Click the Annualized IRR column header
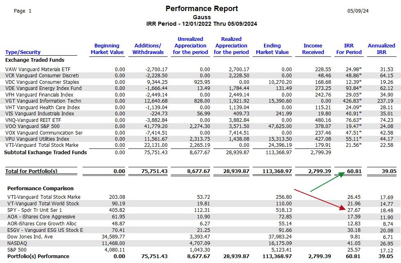Viewport: 401px width, 263px height. pyautogui.click(x=381, y=49)
